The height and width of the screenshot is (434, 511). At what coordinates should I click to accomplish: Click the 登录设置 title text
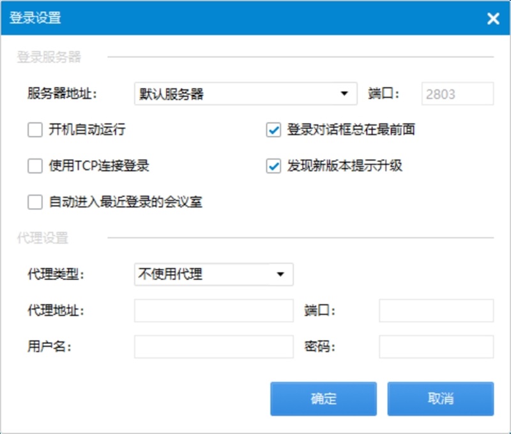click(x=35, y=18)
